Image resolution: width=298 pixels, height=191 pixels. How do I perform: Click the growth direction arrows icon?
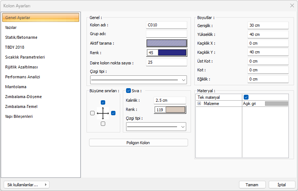click(103, 113)
